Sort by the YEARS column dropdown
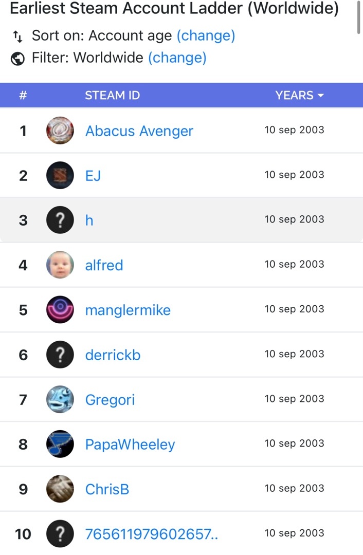363x555 pixels. [x=299, y=96]
